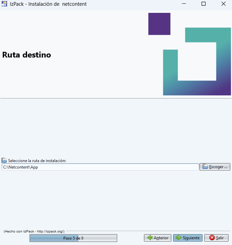Click the IzPack icon in the title bar
The image size is (232, 245).
pyautogui.click(x=4, y=4)
